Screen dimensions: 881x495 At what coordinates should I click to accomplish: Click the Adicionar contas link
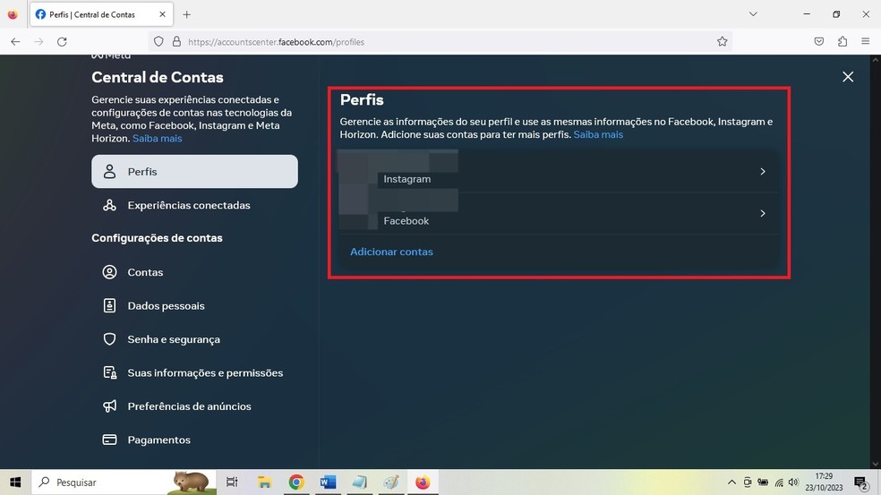(x=391, y=252)
